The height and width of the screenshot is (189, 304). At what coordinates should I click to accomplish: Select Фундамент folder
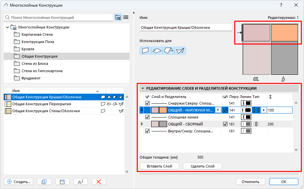31,78
